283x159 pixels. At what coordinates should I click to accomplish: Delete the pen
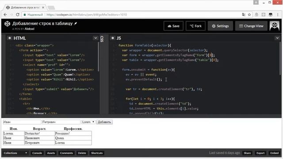click(82, 153)
